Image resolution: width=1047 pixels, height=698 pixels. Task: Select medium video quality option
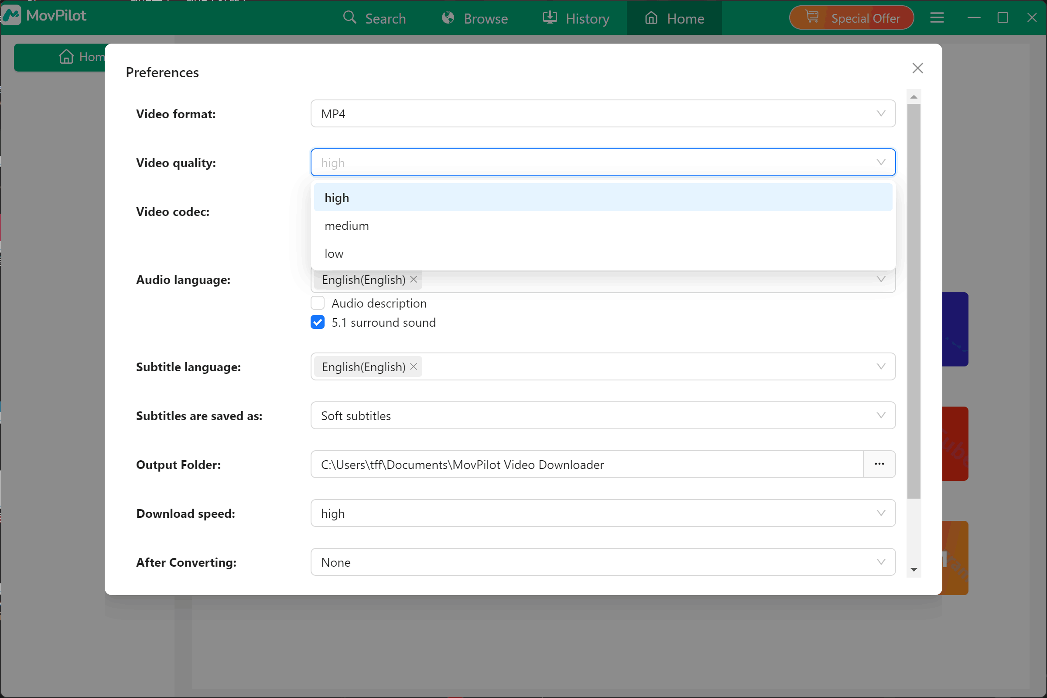point(347,226)
